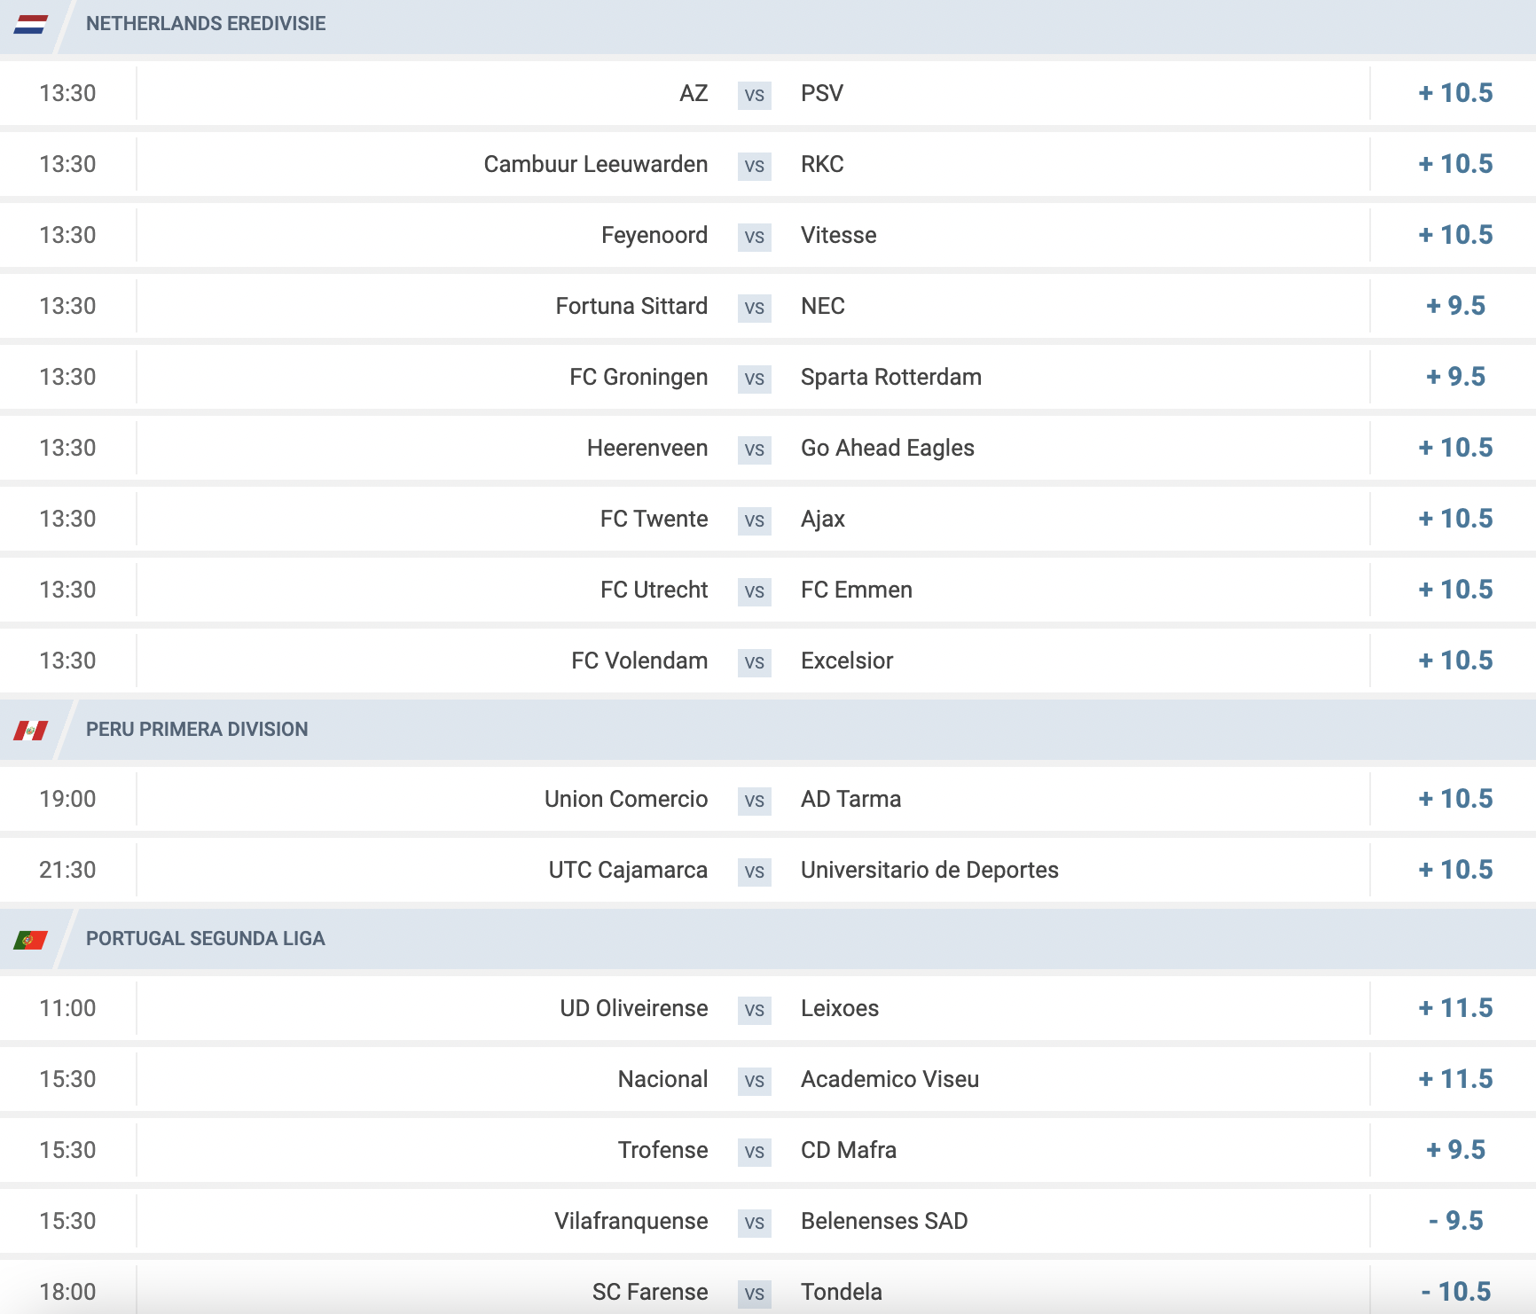Open the Sparta Rotterdam team link
This screenshot has width=1536, height=1314.
tap(891, 377)
